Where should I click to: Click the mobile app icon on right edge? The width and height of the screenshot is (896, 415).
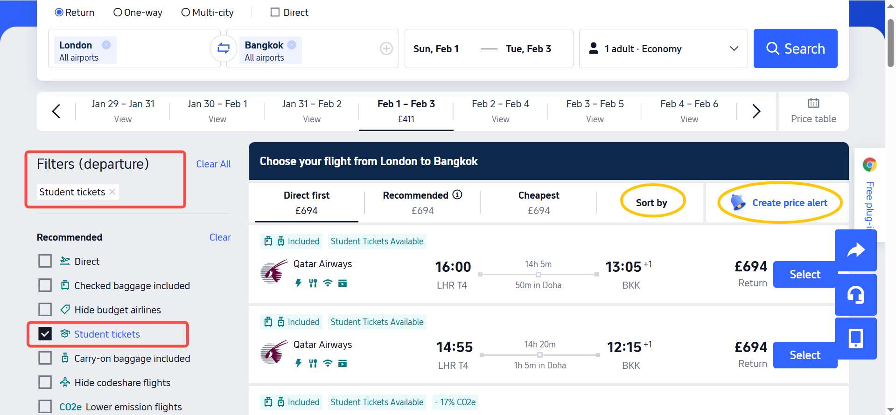pyautogui.click(x=856, y=338)
